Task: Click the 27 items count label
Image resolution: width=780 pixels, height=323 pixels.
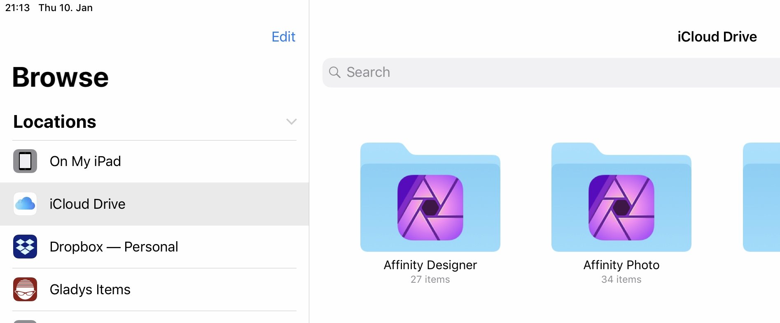Action: tap(430, 279)
